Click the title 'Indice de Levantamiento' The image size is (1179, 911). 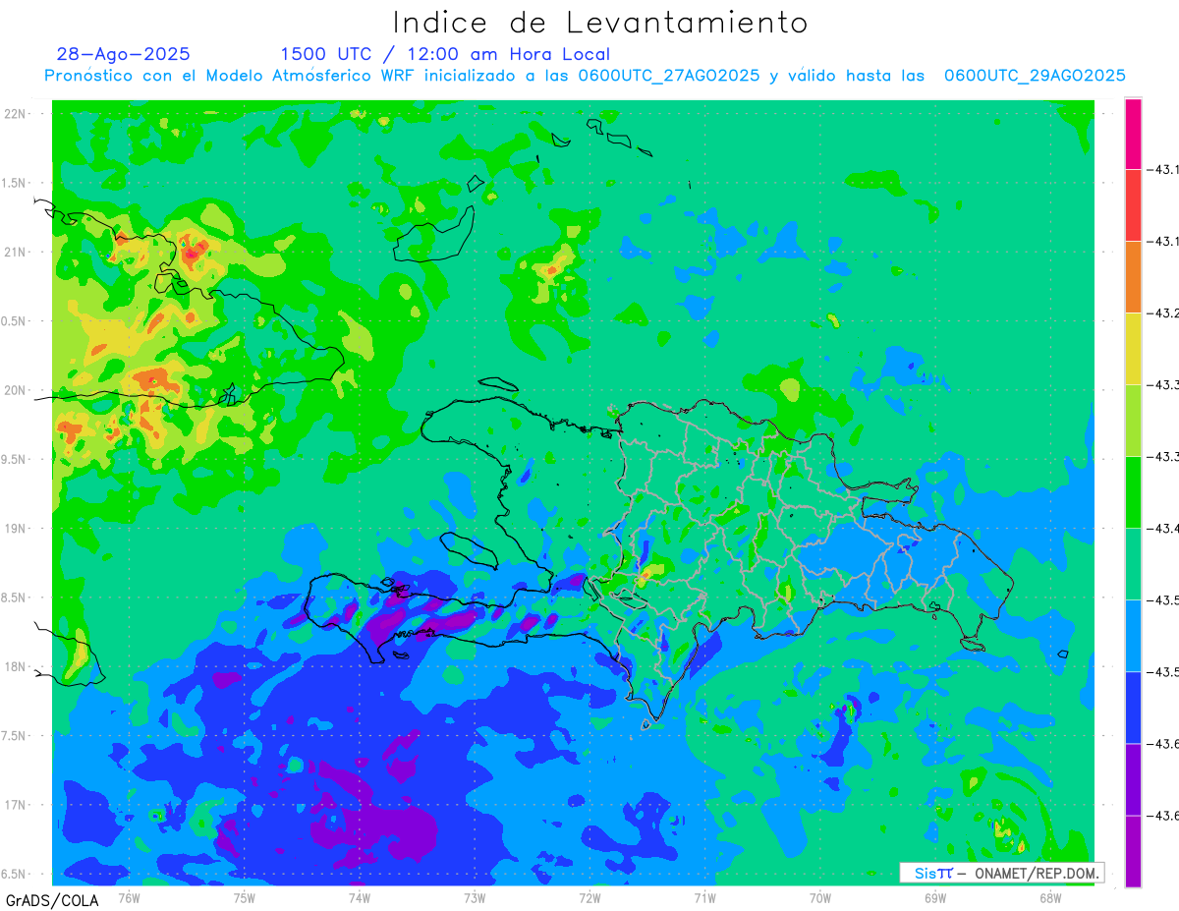(x=600, y=23)
